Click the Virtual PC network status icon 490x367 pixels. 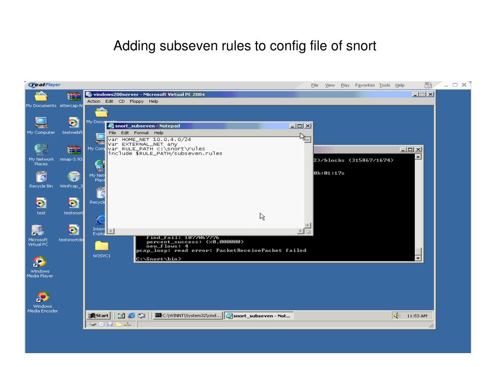point(127,324)
